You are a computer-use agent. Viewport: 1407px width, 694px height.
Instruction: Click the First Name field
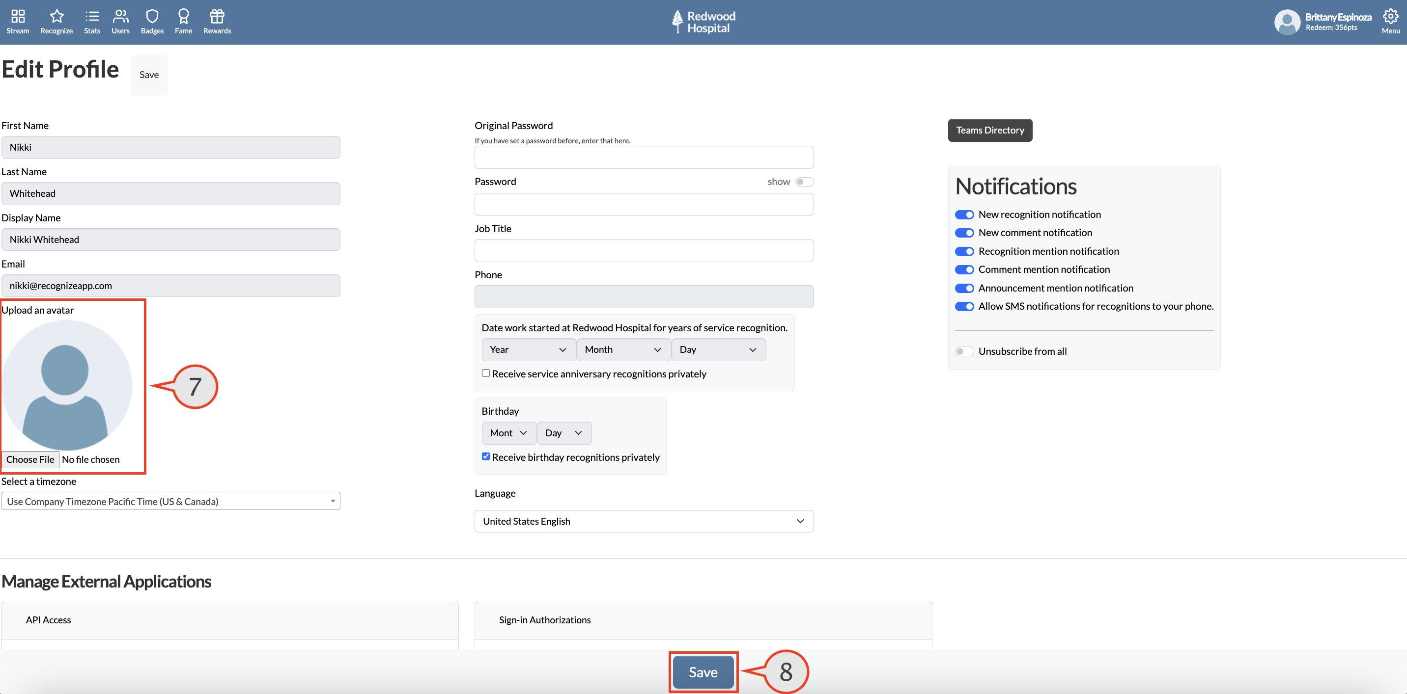point(170,147)
